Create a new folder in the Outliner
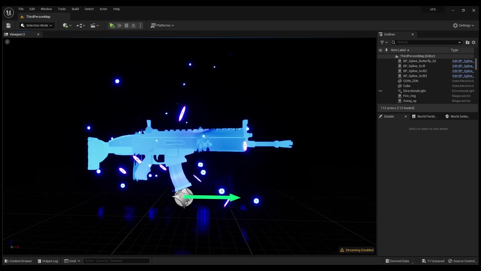 tap(467, 42)
